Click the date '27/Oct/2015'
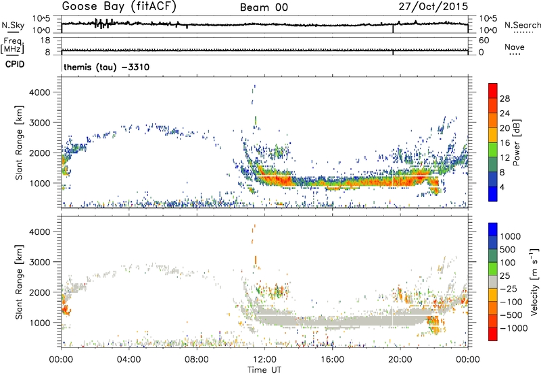 [433, 7]
